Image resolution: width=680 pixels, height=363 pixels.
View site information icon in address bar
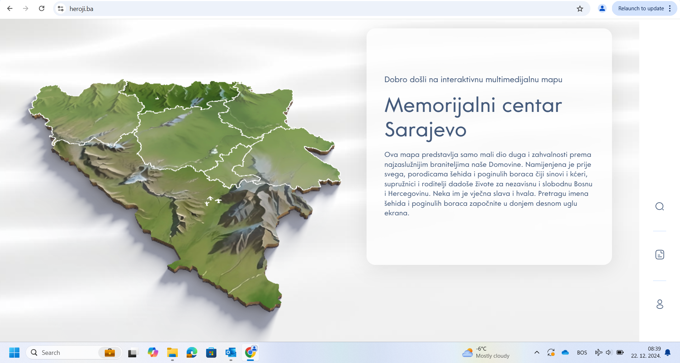tap(61, 9)
